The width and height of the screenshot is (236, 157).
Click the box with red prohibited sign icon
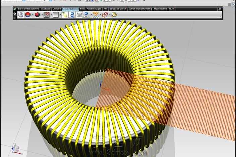(105, 15)
